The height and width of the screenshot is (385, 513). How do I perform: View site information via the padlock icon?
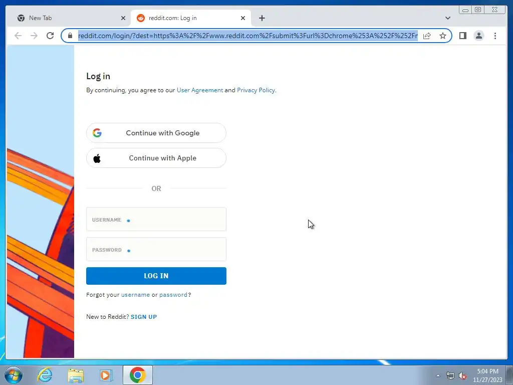pos(70,36)
